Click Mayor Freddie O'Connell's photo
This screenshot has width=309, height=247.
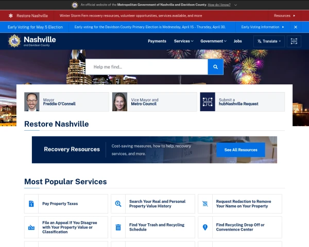tap(32, 102)
